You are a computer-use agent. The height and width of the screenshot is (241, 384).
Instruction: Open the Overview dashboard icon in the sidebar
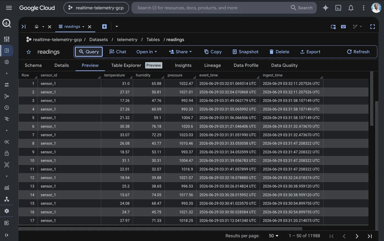point(7,39)
